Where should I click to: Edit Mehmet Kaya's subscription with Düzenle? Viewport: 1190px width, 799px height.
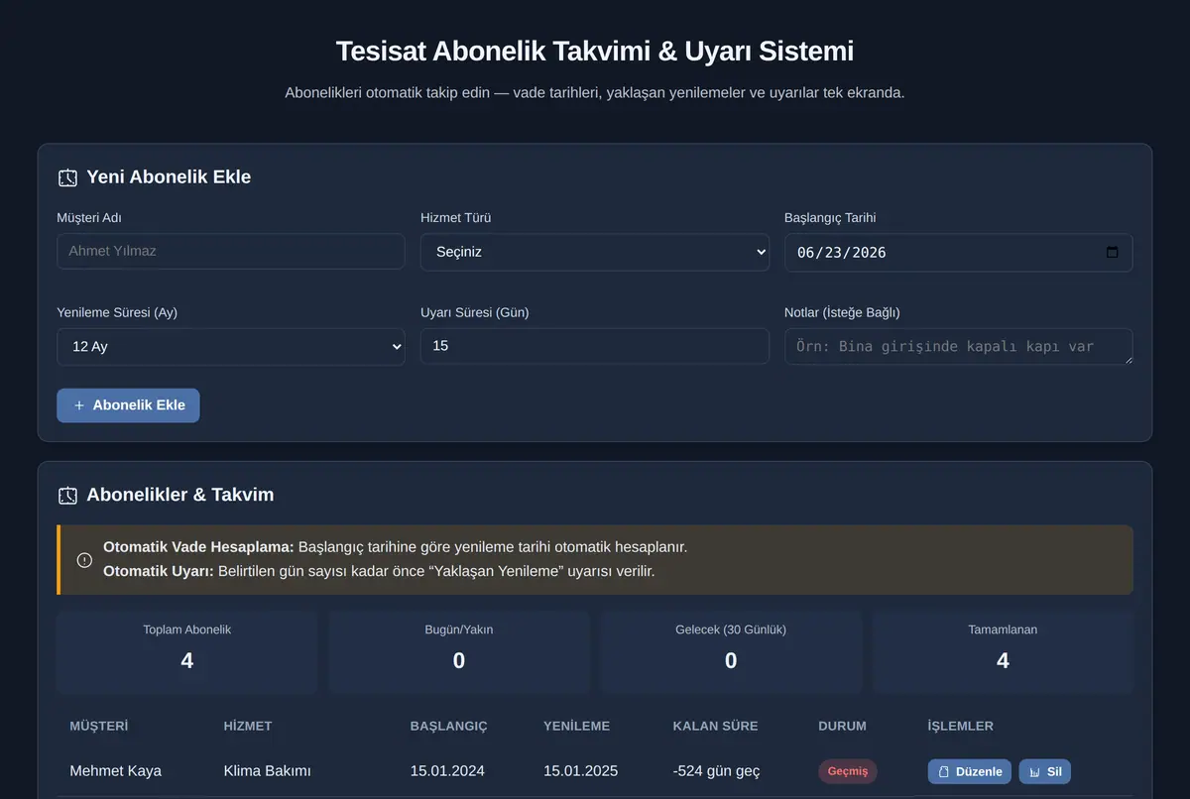(970, 771)
